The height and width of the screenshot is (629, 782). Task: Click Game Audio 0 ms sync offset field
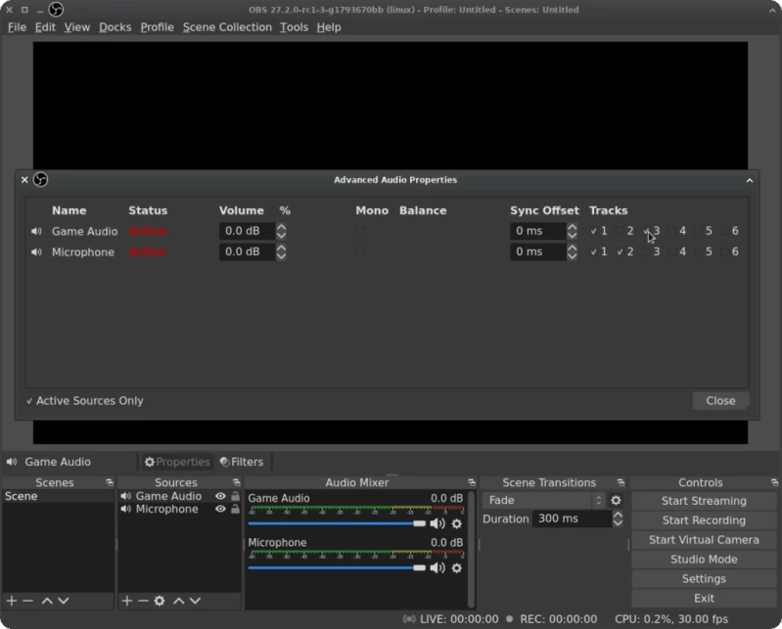point(538,231)
